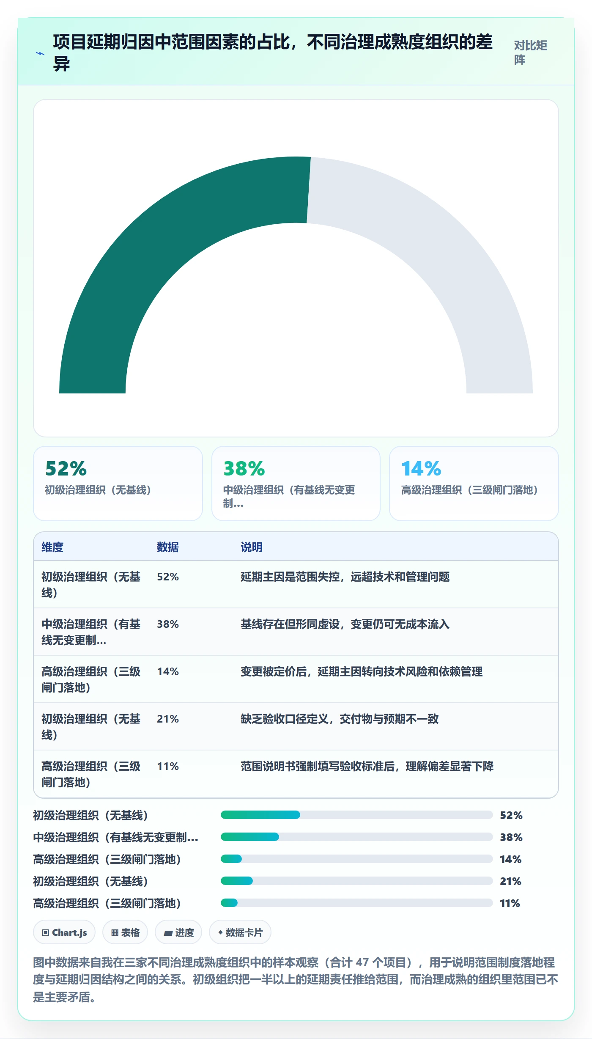592x1039 pixels.
Task: Click the 14% progress bar
Action: pos(356,859)
